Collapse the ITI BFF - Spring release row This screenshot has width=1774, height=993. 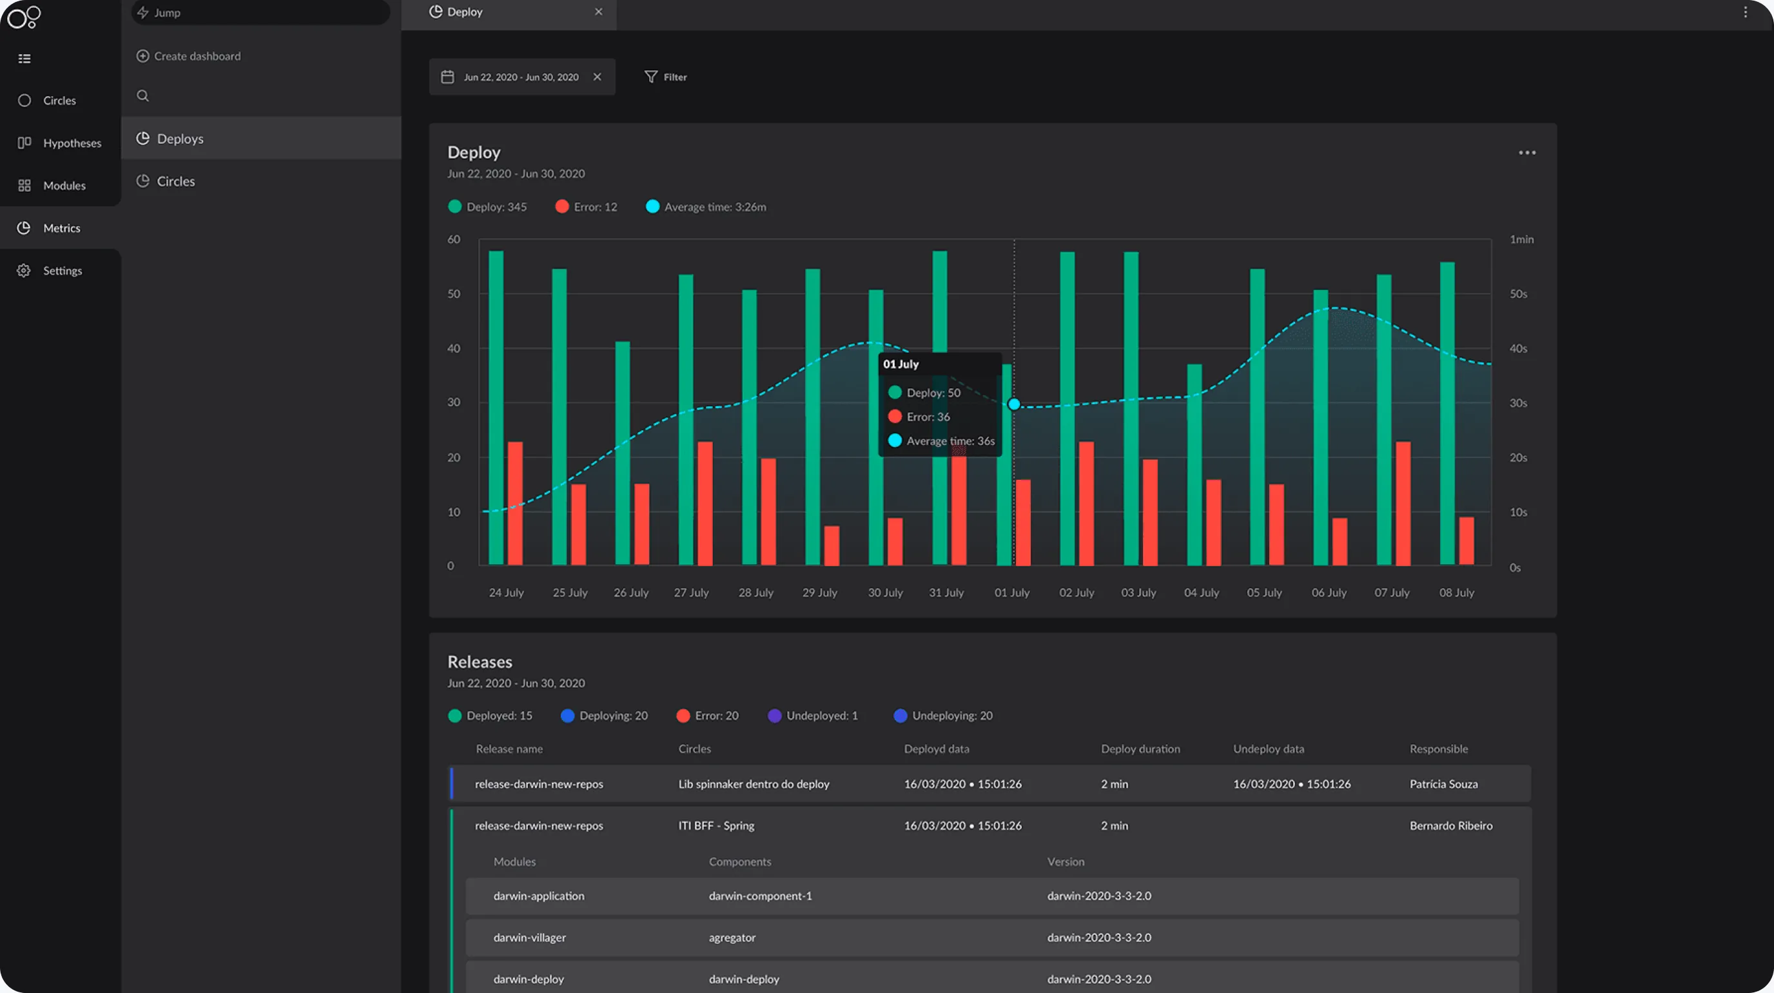pyautogui.click(x=990, y=825)
